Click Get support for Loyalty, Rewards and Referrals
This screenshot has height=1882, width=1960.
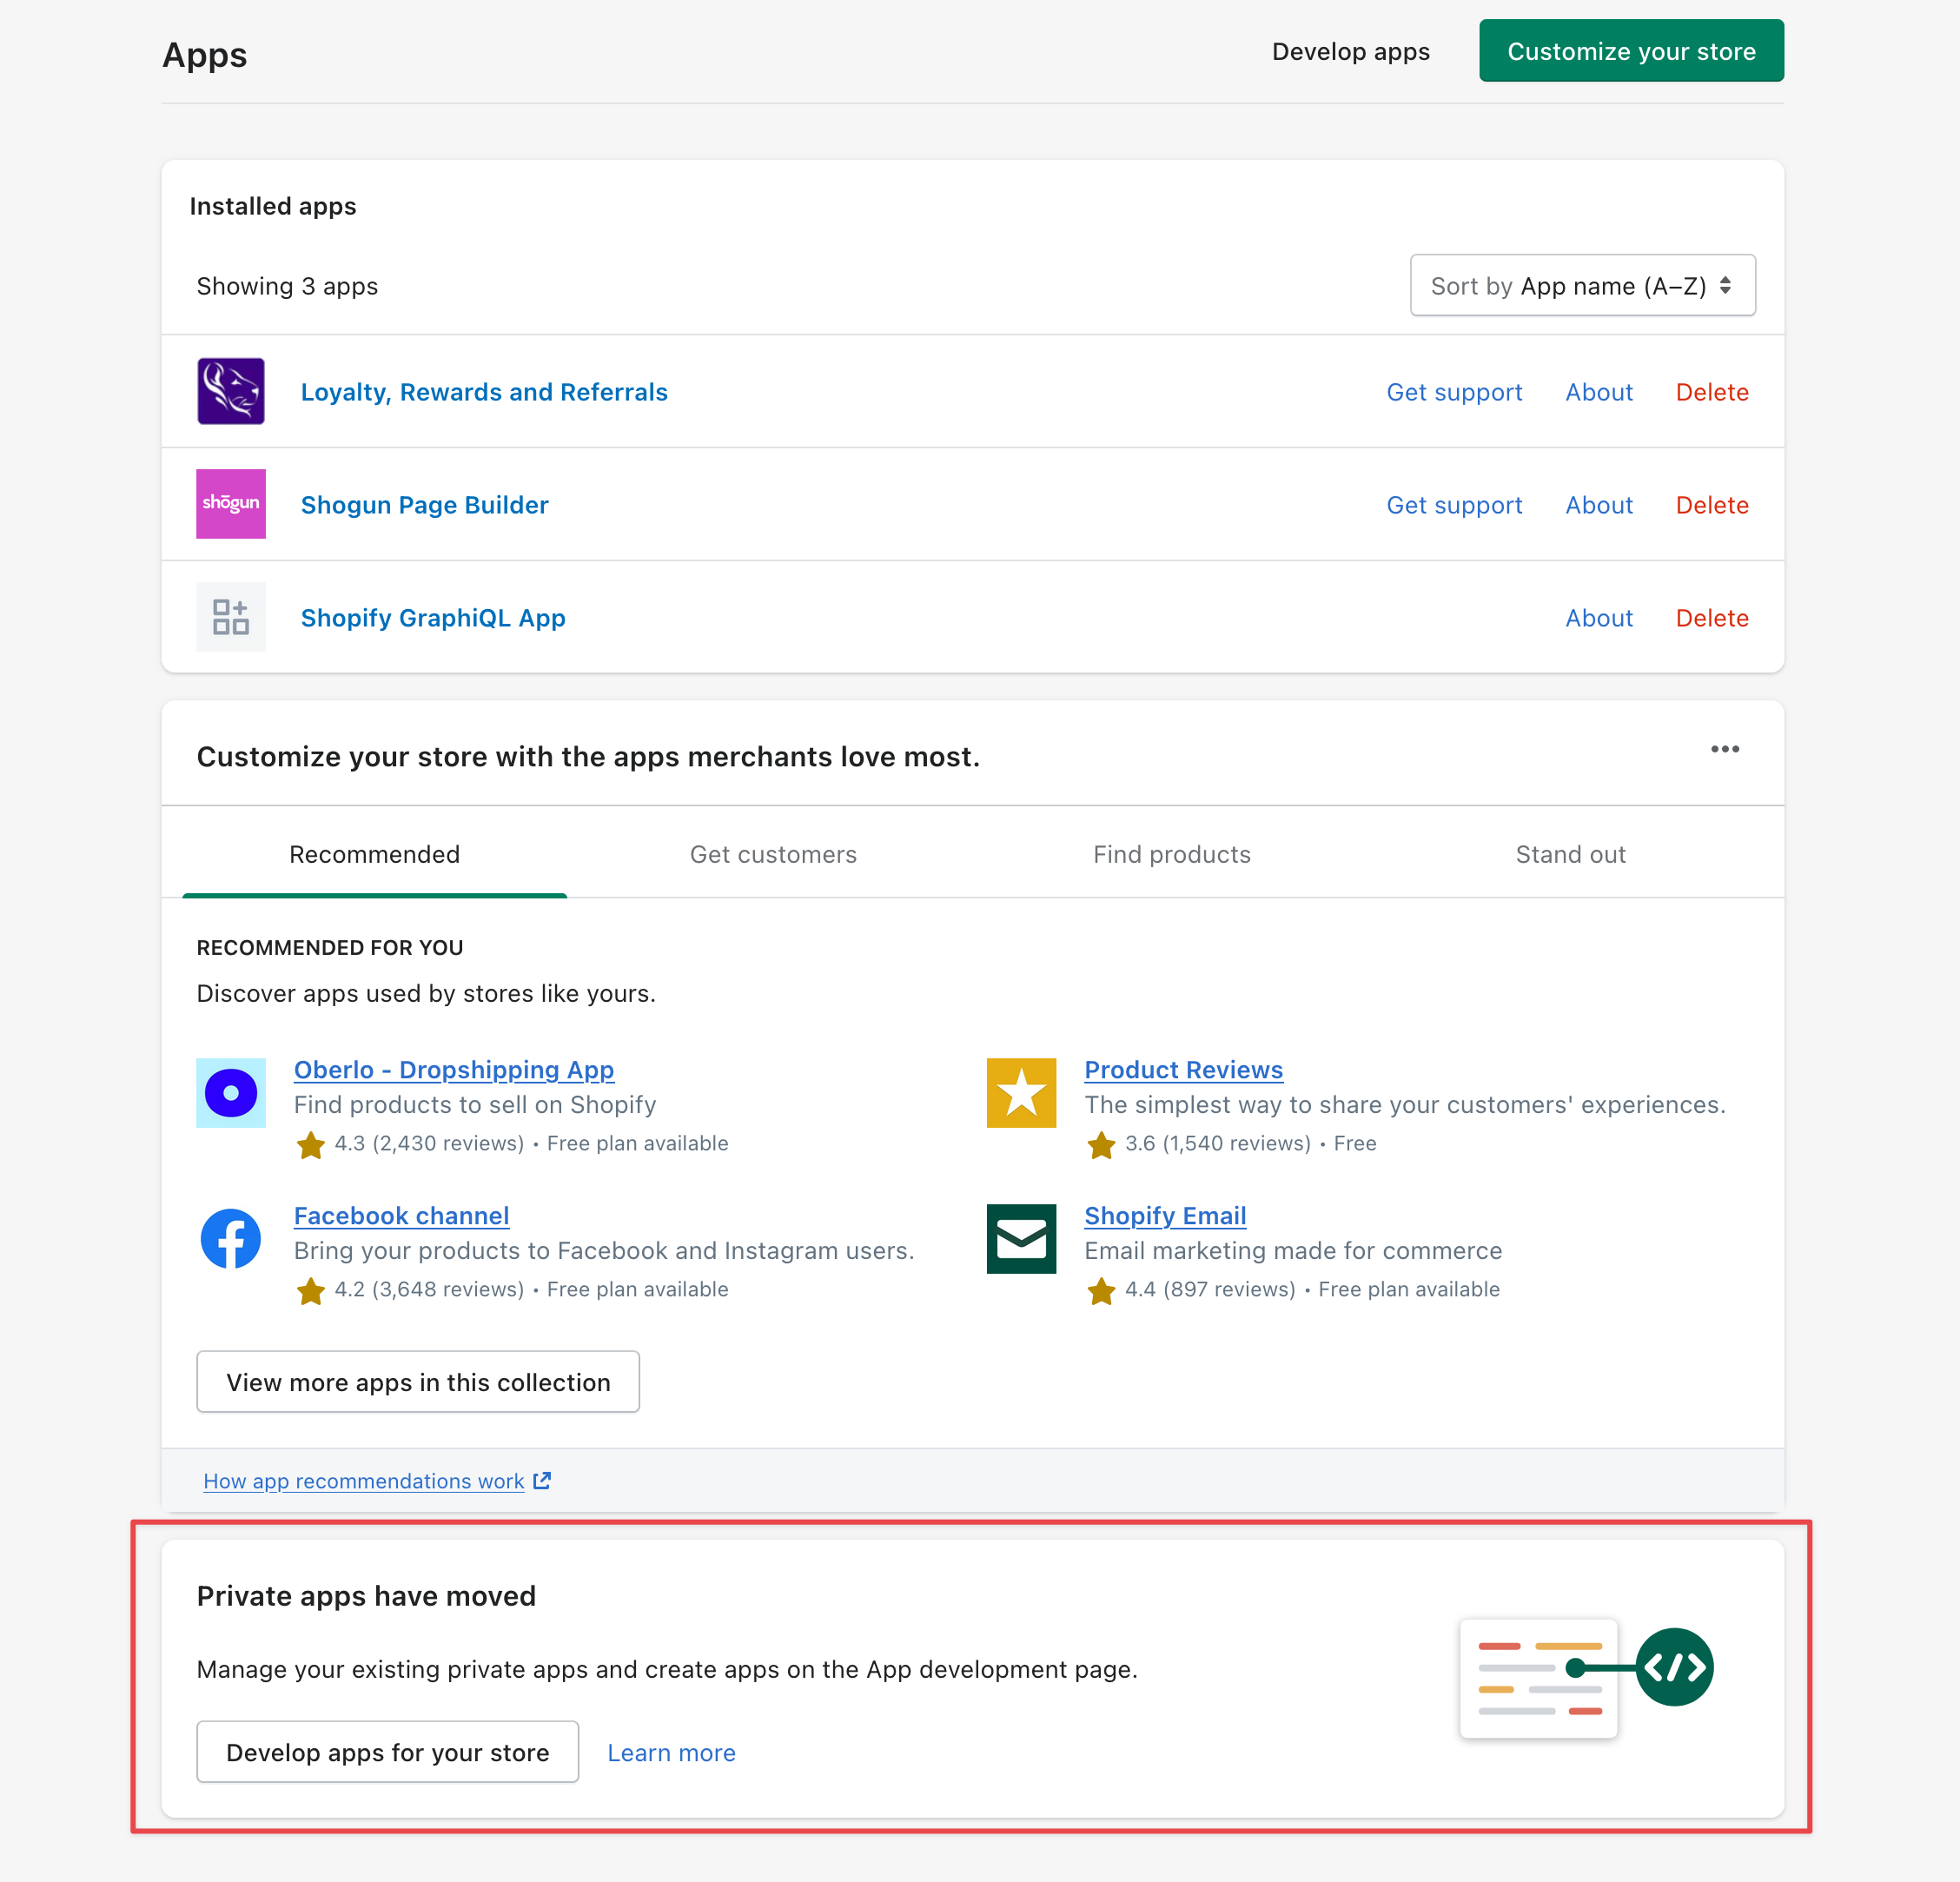[x=1454, y=392]
